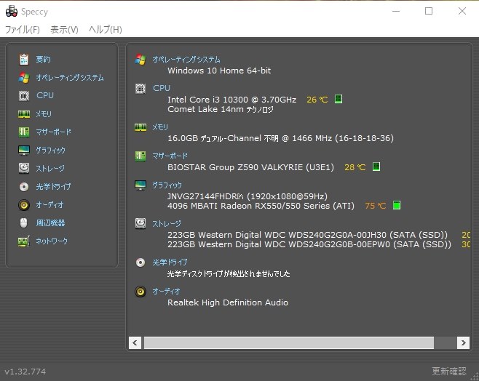Screen dimensions: 479x381
Task: Click the monitor graphics icon in sidebar
Action: coord(24,151)
